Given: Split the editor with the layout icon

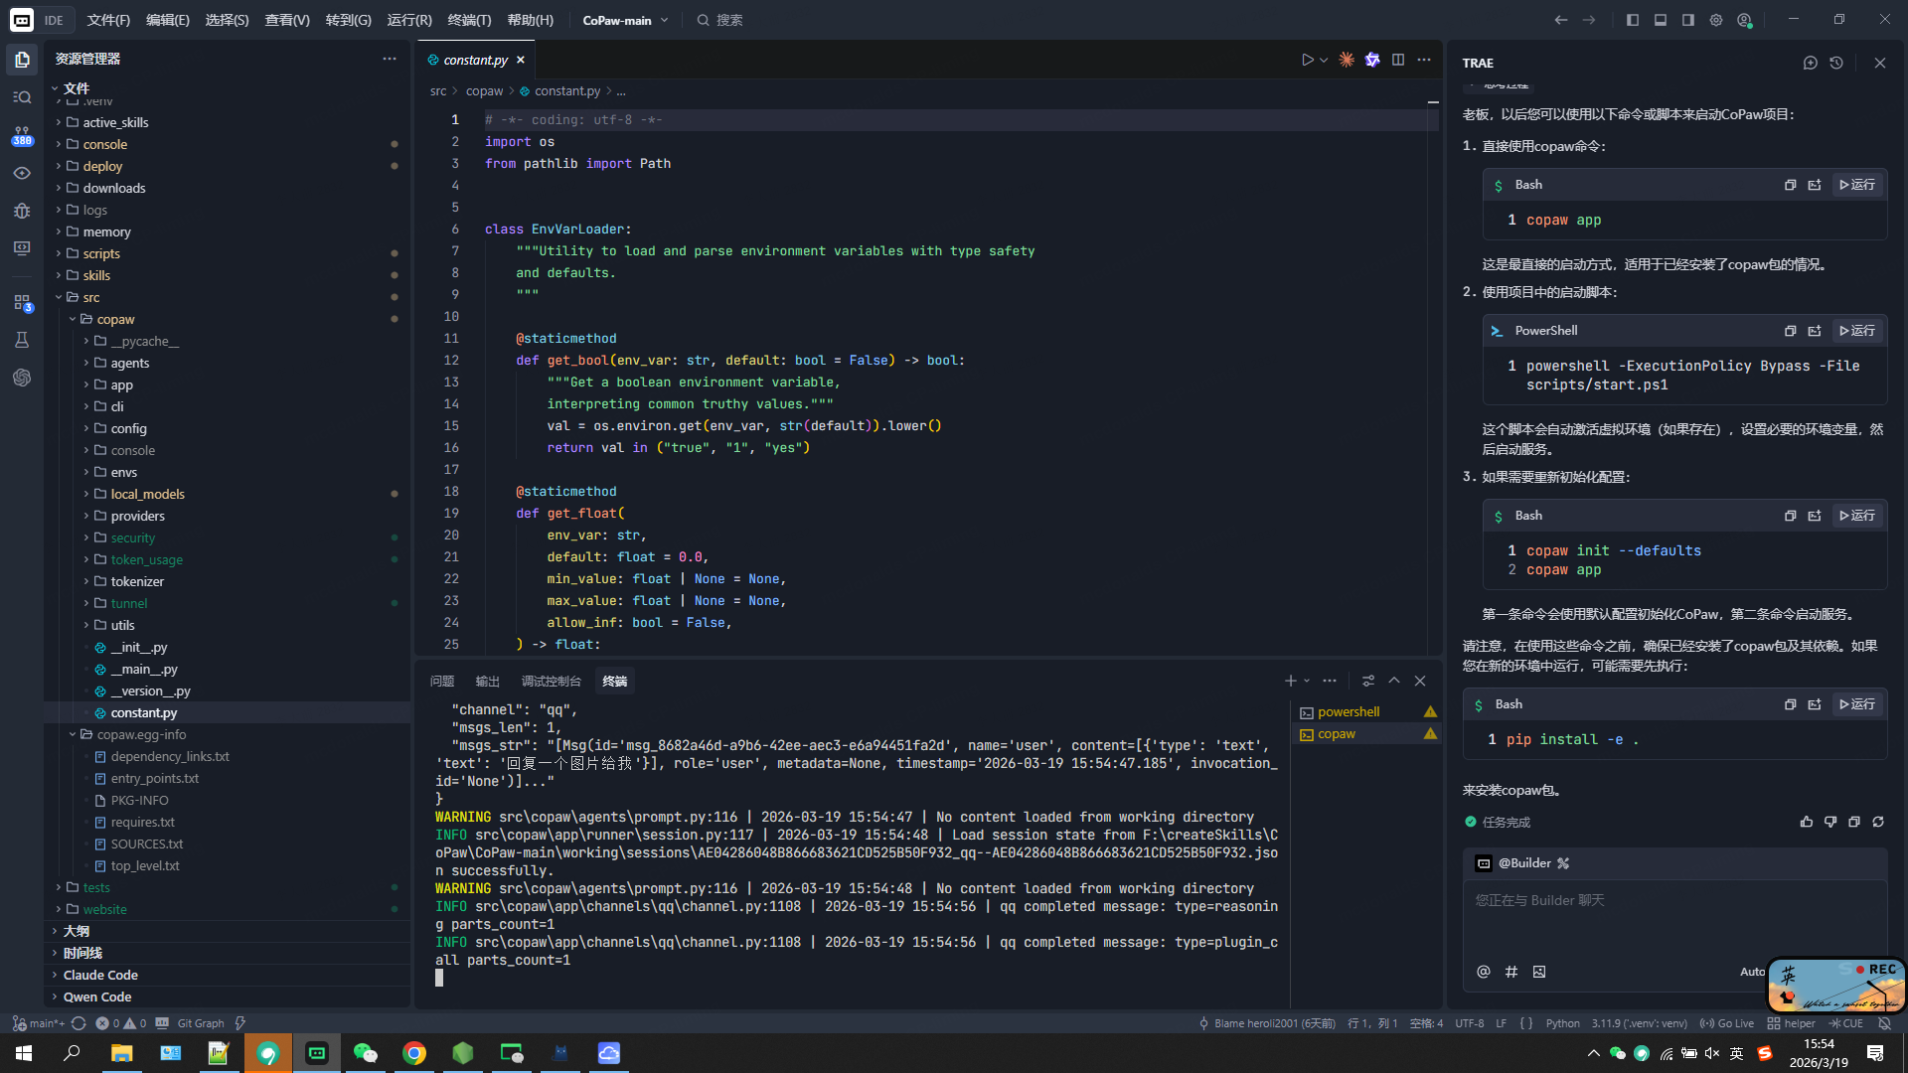Looking at the screenshot, I should tap(1398, 60).
